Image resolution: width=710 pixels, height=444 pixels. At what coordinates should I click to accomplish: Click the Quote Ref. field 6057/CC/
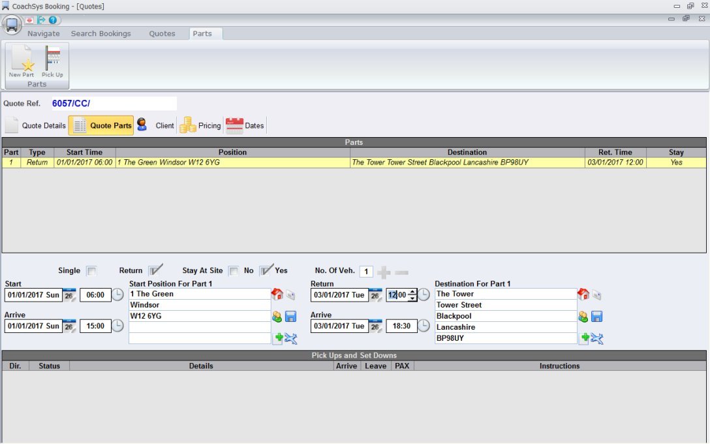point(114,103)
